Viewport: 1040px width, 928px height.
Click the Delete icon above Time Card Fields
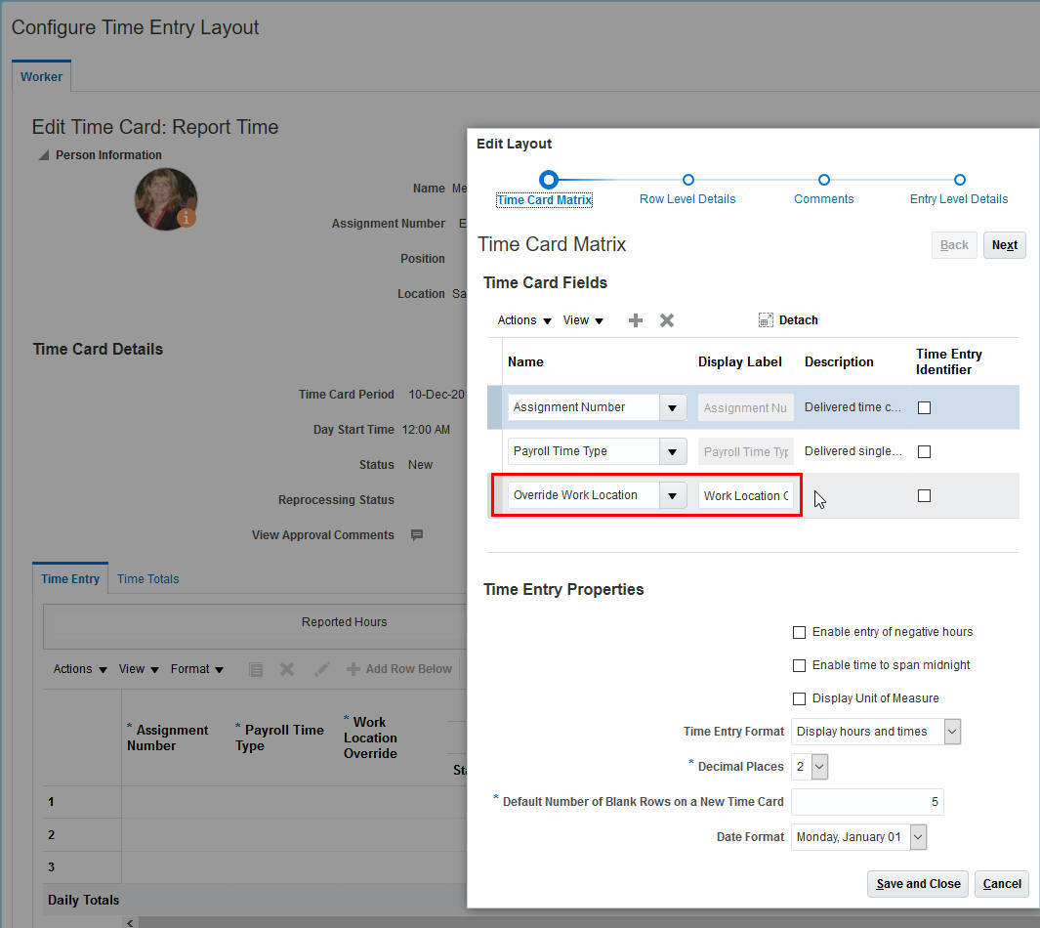click(667, 319)
